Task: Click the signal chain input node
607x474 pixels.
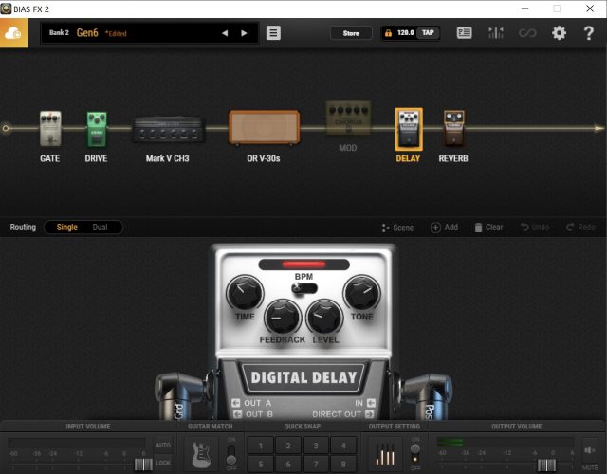Action: click(6, 128)
